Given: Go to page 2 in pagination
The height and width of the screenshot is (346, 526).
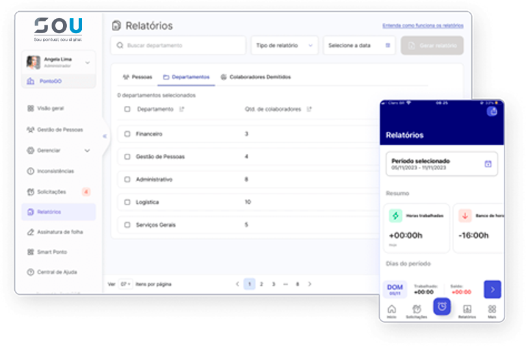Looking at the screenshot, I should pyautogui.click(x=261, y=284).
